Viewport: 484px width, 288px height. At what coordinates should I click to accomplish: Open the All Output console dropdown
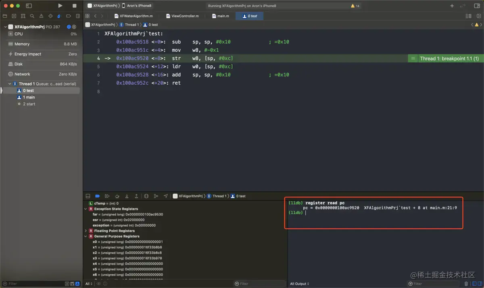(300, 284)
